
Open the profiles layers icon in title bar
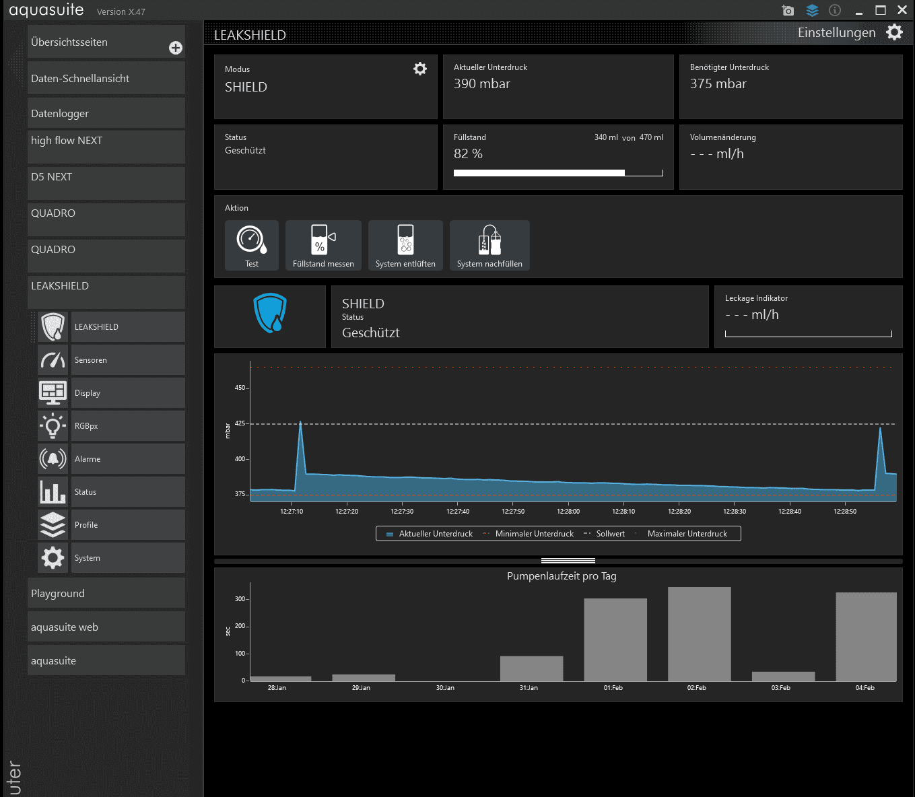pyautogui.click(x=812, y=10)
